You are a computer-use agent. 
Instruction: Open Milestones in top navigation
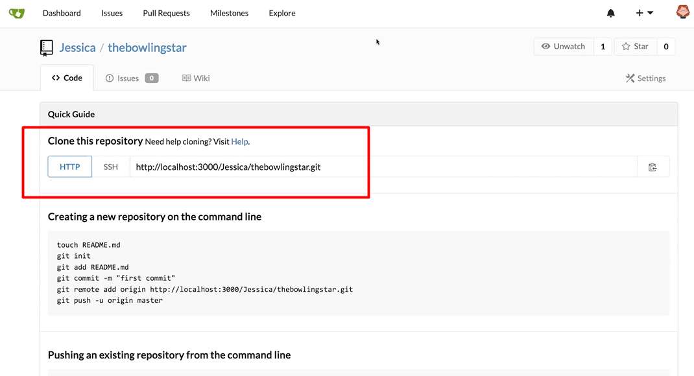point(229,13)
